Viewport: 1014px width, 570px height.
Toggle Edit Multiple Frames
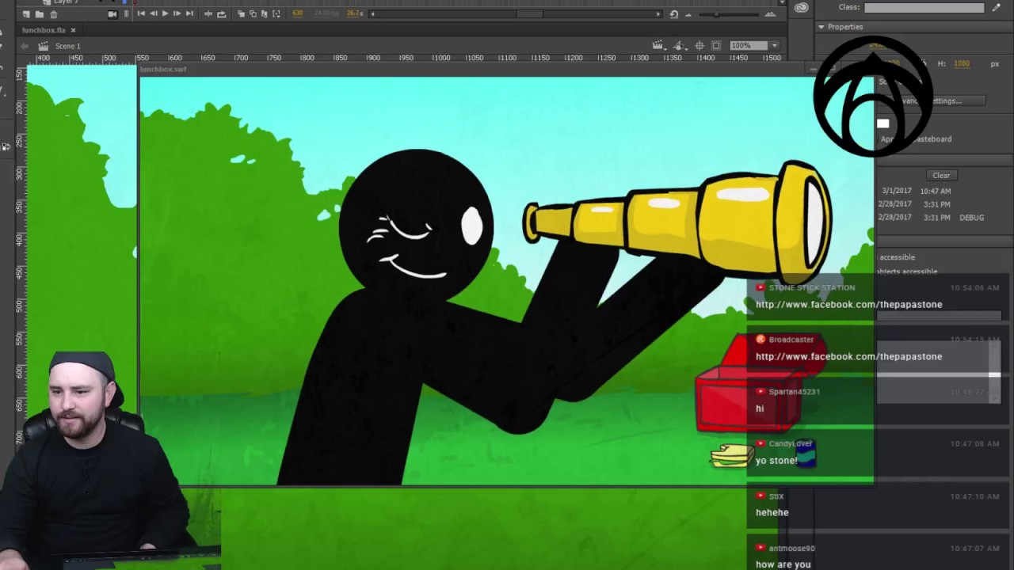point(265,13)
